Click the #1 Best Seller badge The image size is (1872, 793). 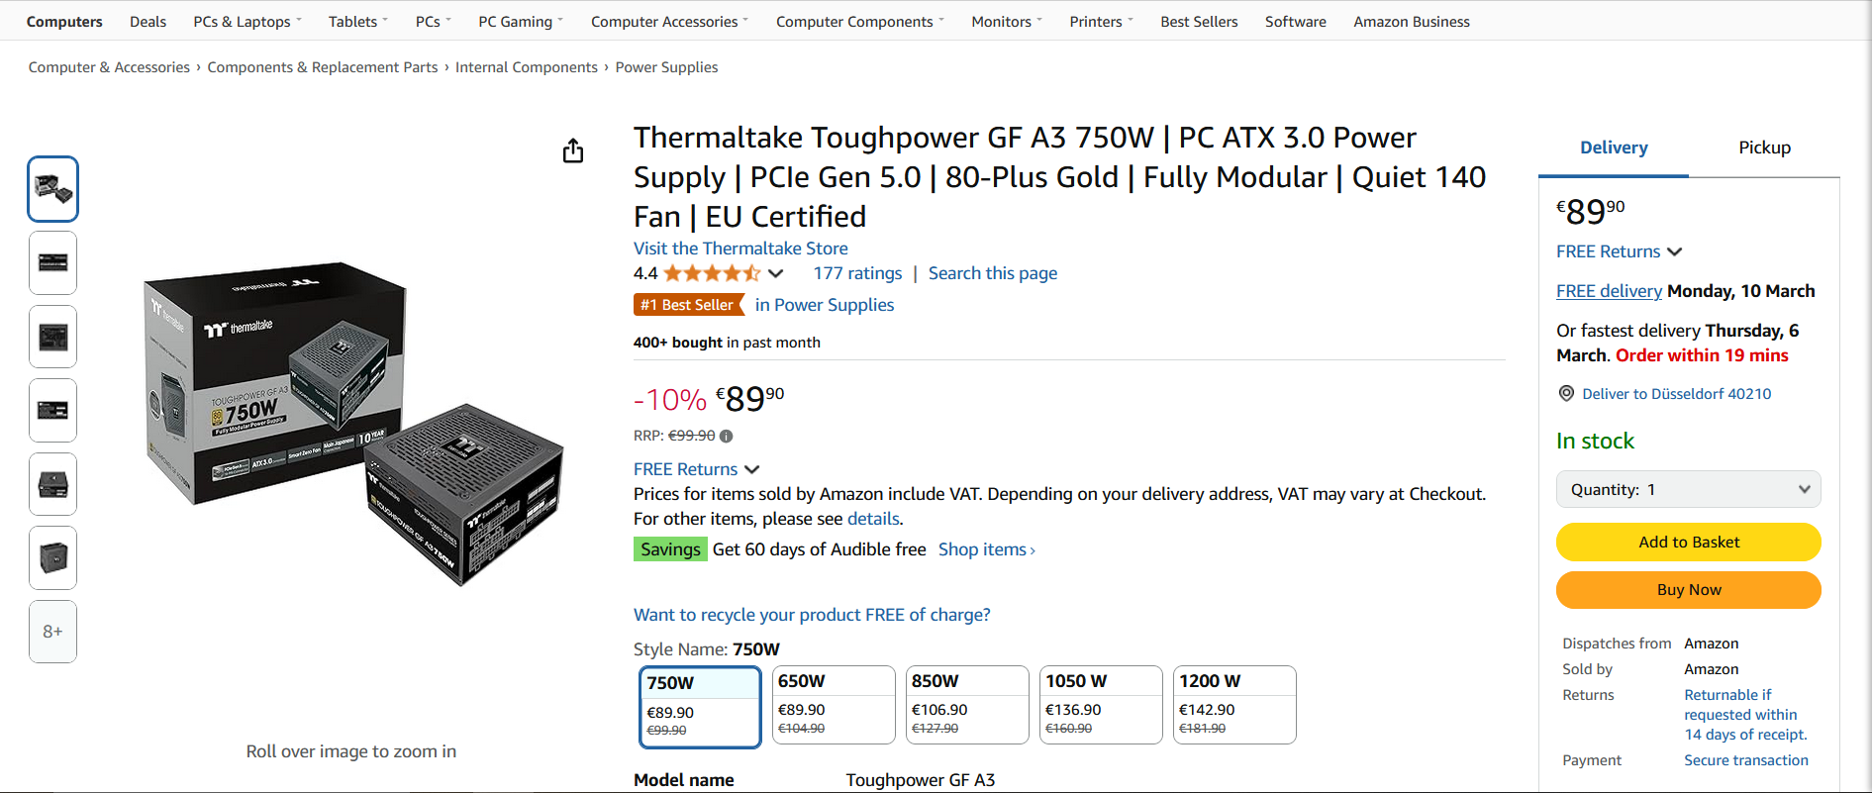(688, 305)
